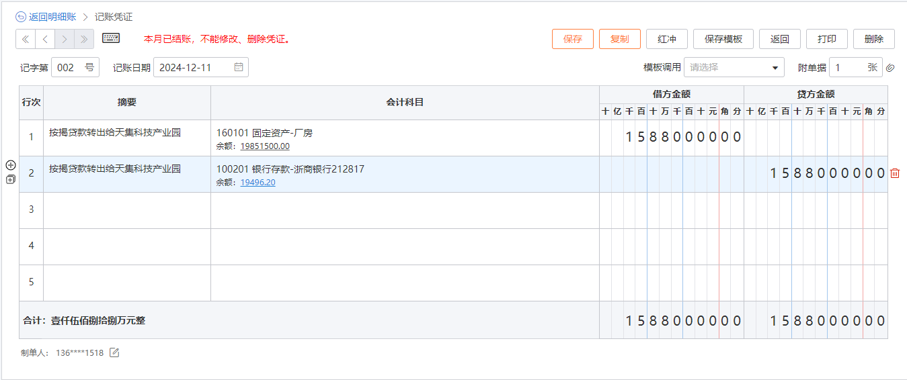The image size is (907, 380).
Task: Open balance link 19851500.00
Action: 265,146
